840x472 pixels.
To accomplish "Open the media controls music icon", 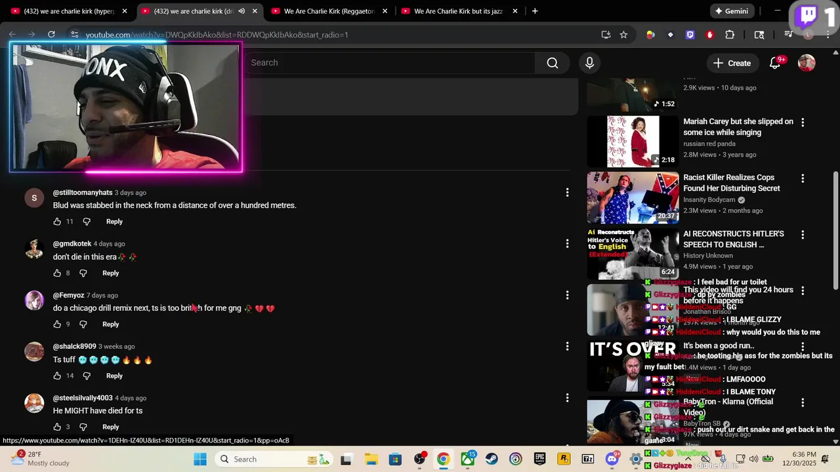I will [789, 35].
